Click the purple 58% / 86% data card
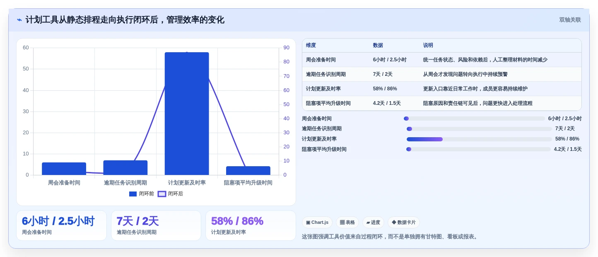The width and height of the screenshot is (598, 257). point(251,225)
